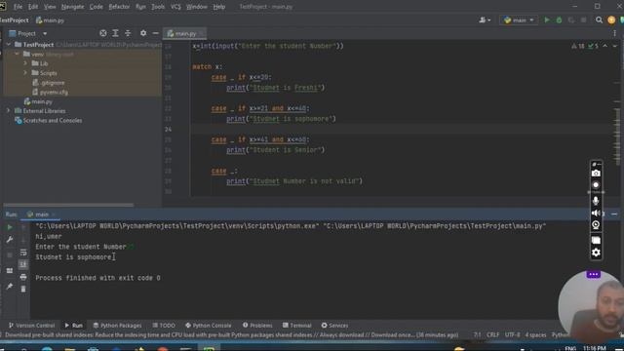Image resolution: width=624 pixels, height=351 pixels.
Task: Expand the Scripts folder
Action: tap(25, 73)
